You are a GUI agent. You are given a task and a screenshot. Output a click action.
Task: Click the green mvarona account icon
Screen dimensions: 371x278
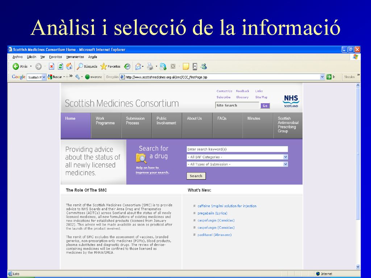pos(87,77)
